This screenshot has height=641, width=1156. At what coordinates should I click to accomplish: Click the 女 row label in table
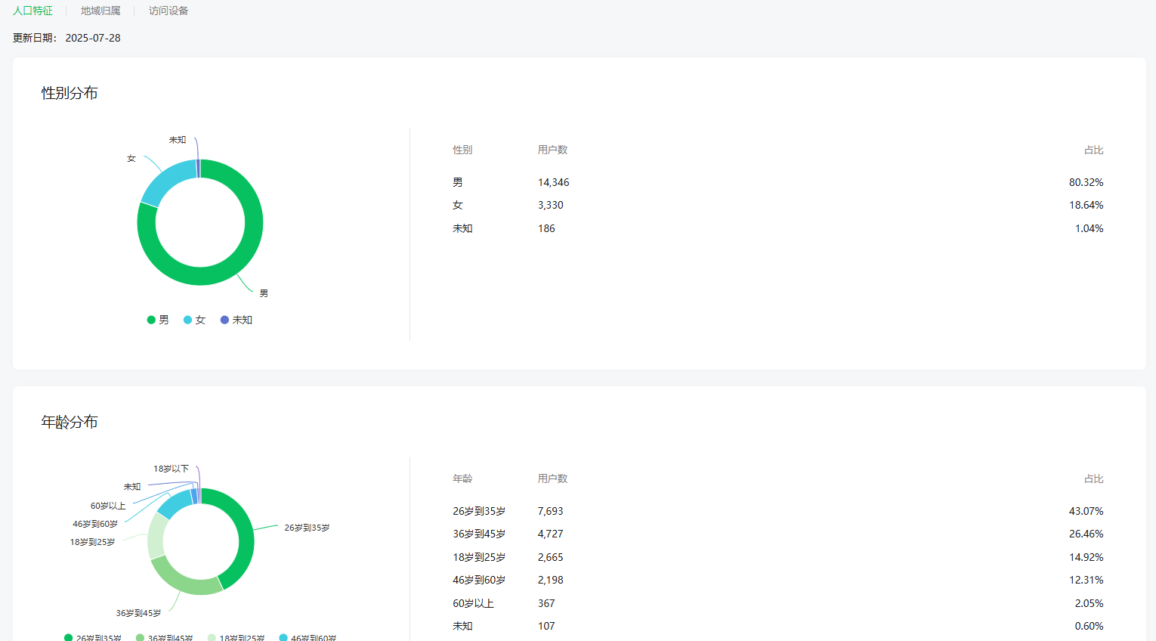pyautogui.click(x=458, y=205)
